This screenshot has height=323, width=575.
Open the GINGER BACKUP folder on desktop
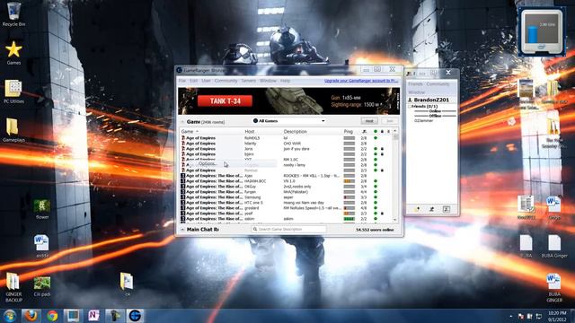[x=13, y=287]
